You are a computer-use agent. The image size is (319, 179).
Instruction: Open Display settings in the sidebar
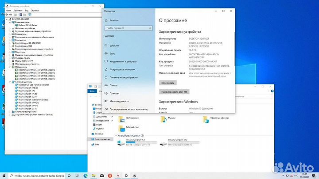click(x=114, y=46)
